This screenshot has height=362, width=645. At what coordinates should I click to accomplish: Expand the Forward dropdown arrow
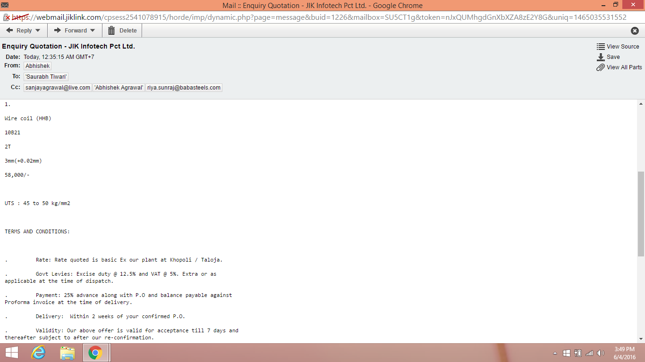tap(93, 31)
